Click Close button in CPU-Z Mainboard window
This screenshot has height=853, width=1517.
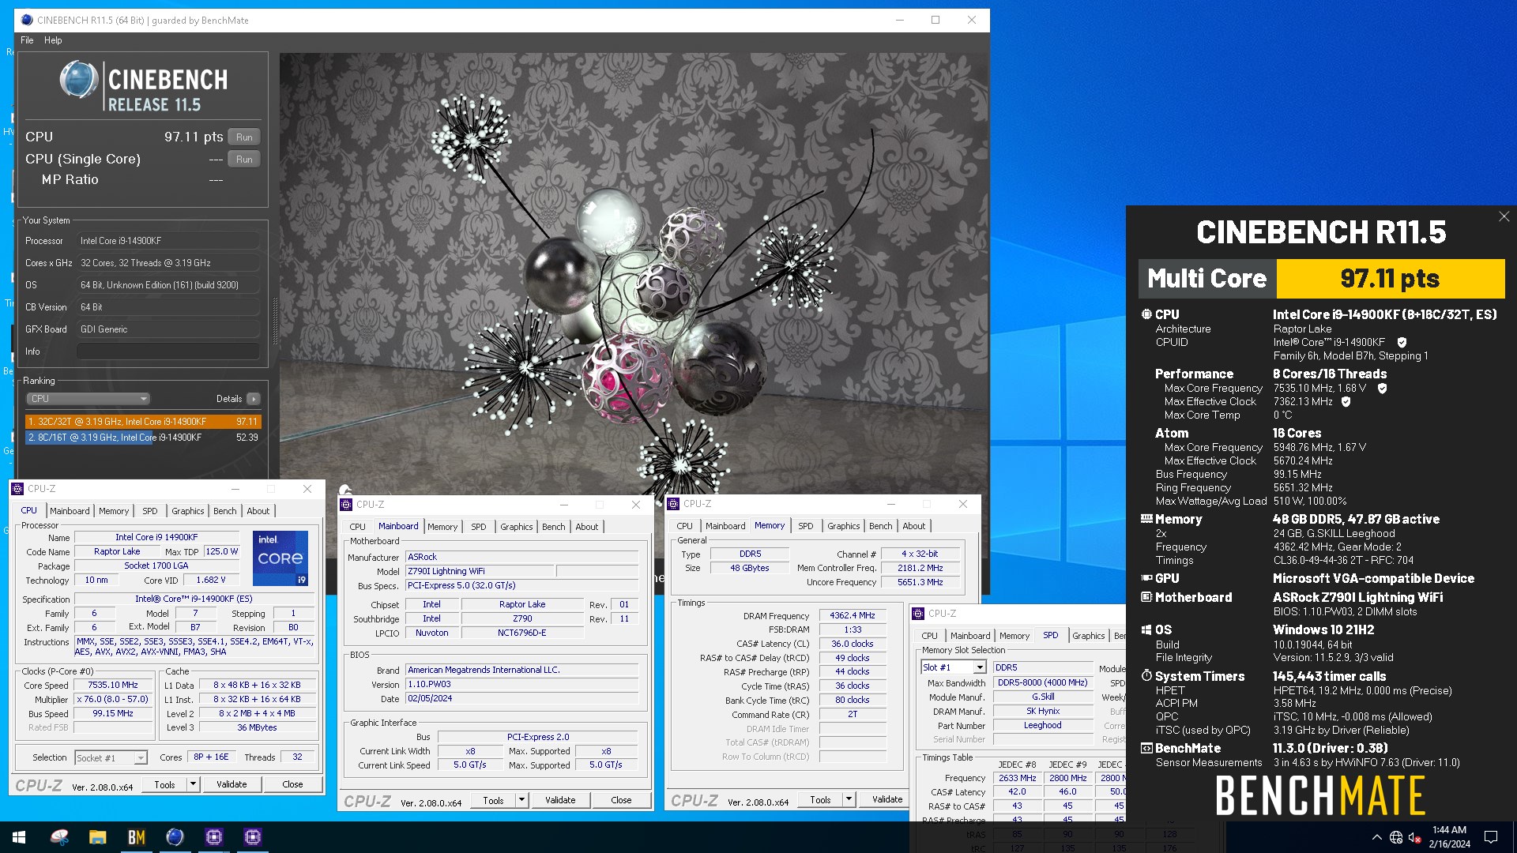[621, 800]
